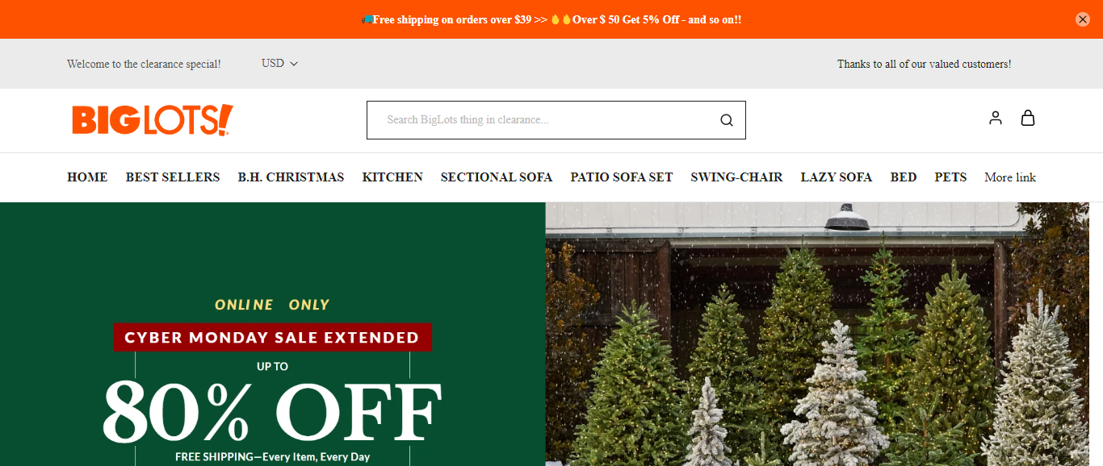Open the PATIO SOFA SET category
This screenshot has width=1103, height=466.
(x=622, y=177)
